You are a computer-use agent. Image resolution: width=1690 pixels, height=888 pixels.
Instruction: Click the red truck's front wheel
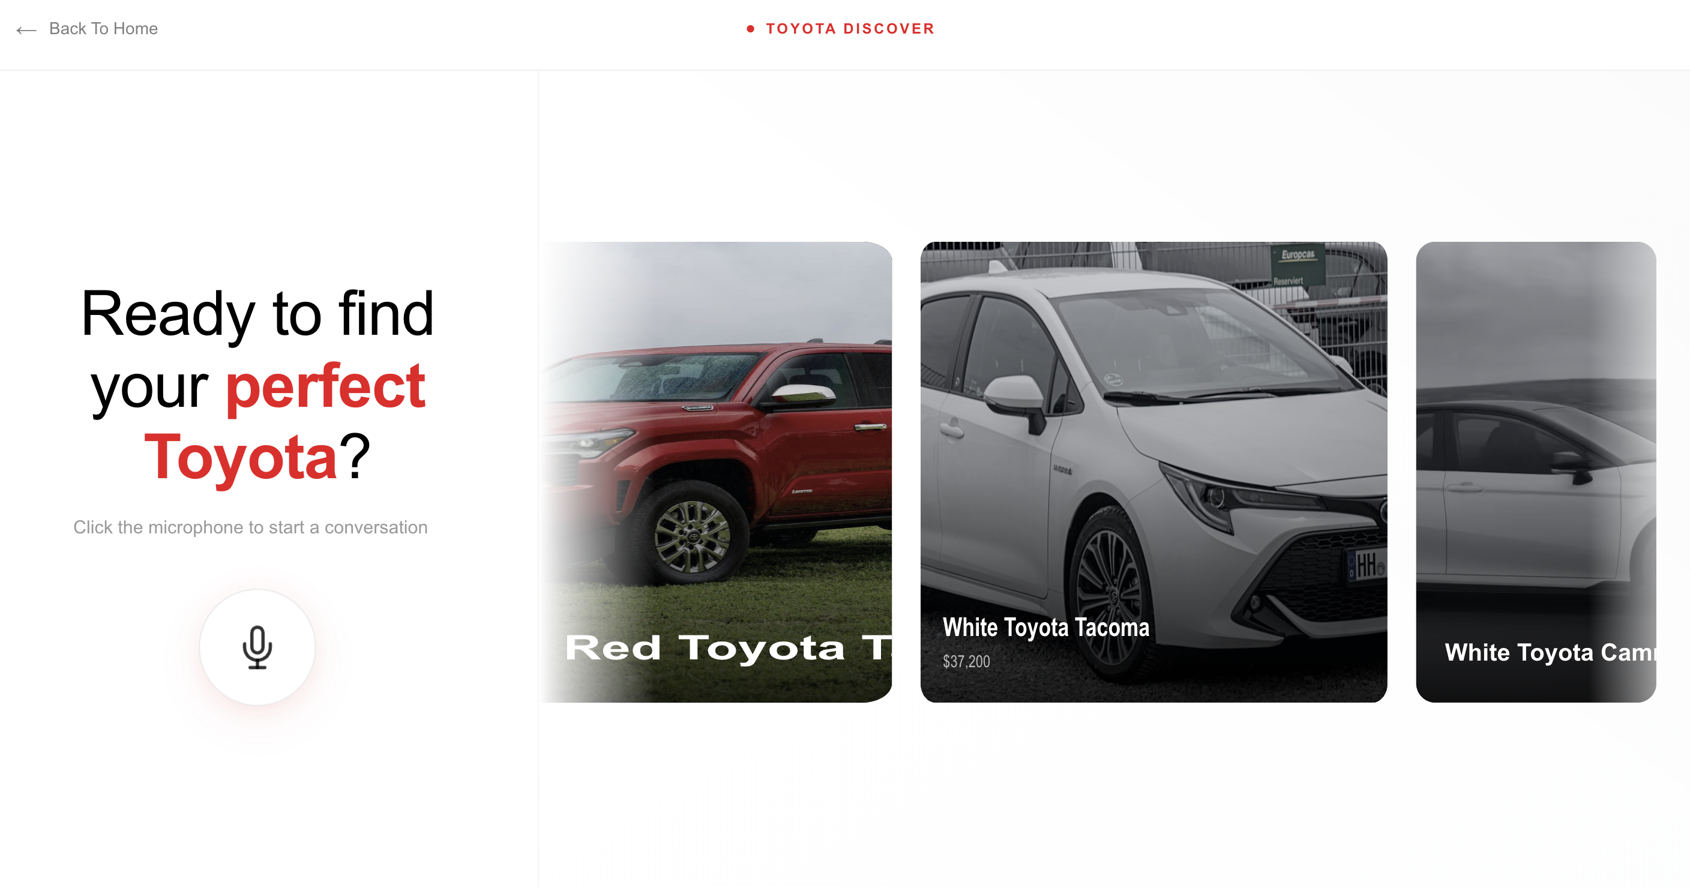click(x=692, y=536)
